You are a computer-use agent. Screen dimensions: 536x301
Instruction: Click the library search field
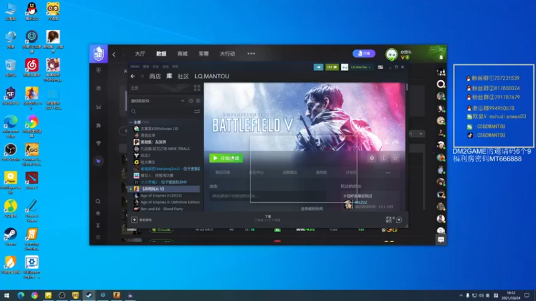161,111
